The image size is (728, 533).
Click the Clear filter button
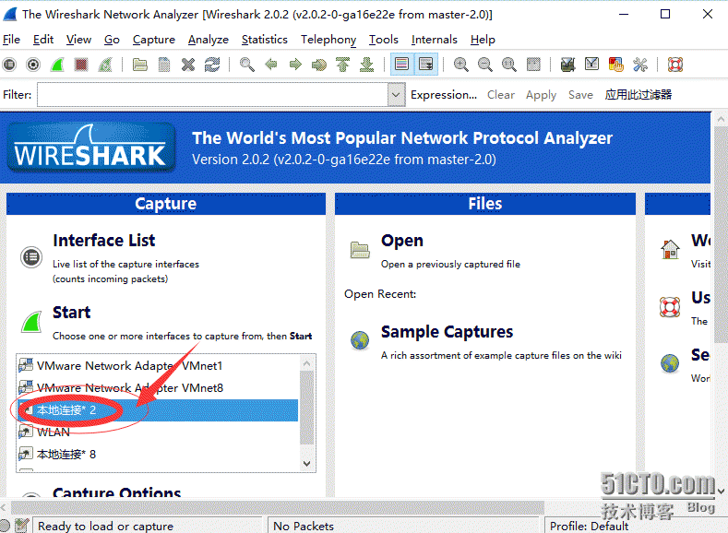(x=500, y=95)
